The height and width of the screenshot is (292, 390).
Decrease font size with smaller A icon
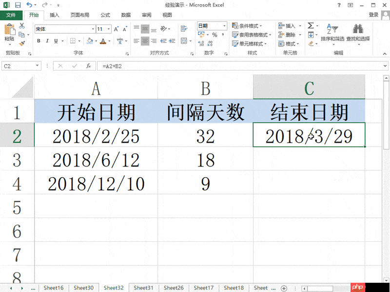pos(125,29)
